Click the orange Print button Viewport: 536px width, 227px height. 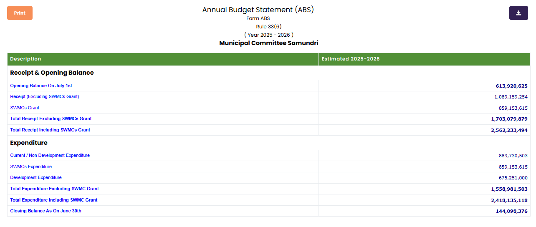point(20,13)
